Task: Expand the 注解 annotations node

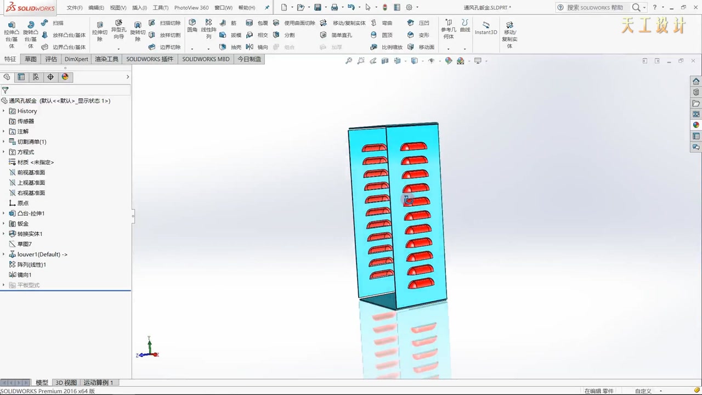Action: (x=4, y=132)
